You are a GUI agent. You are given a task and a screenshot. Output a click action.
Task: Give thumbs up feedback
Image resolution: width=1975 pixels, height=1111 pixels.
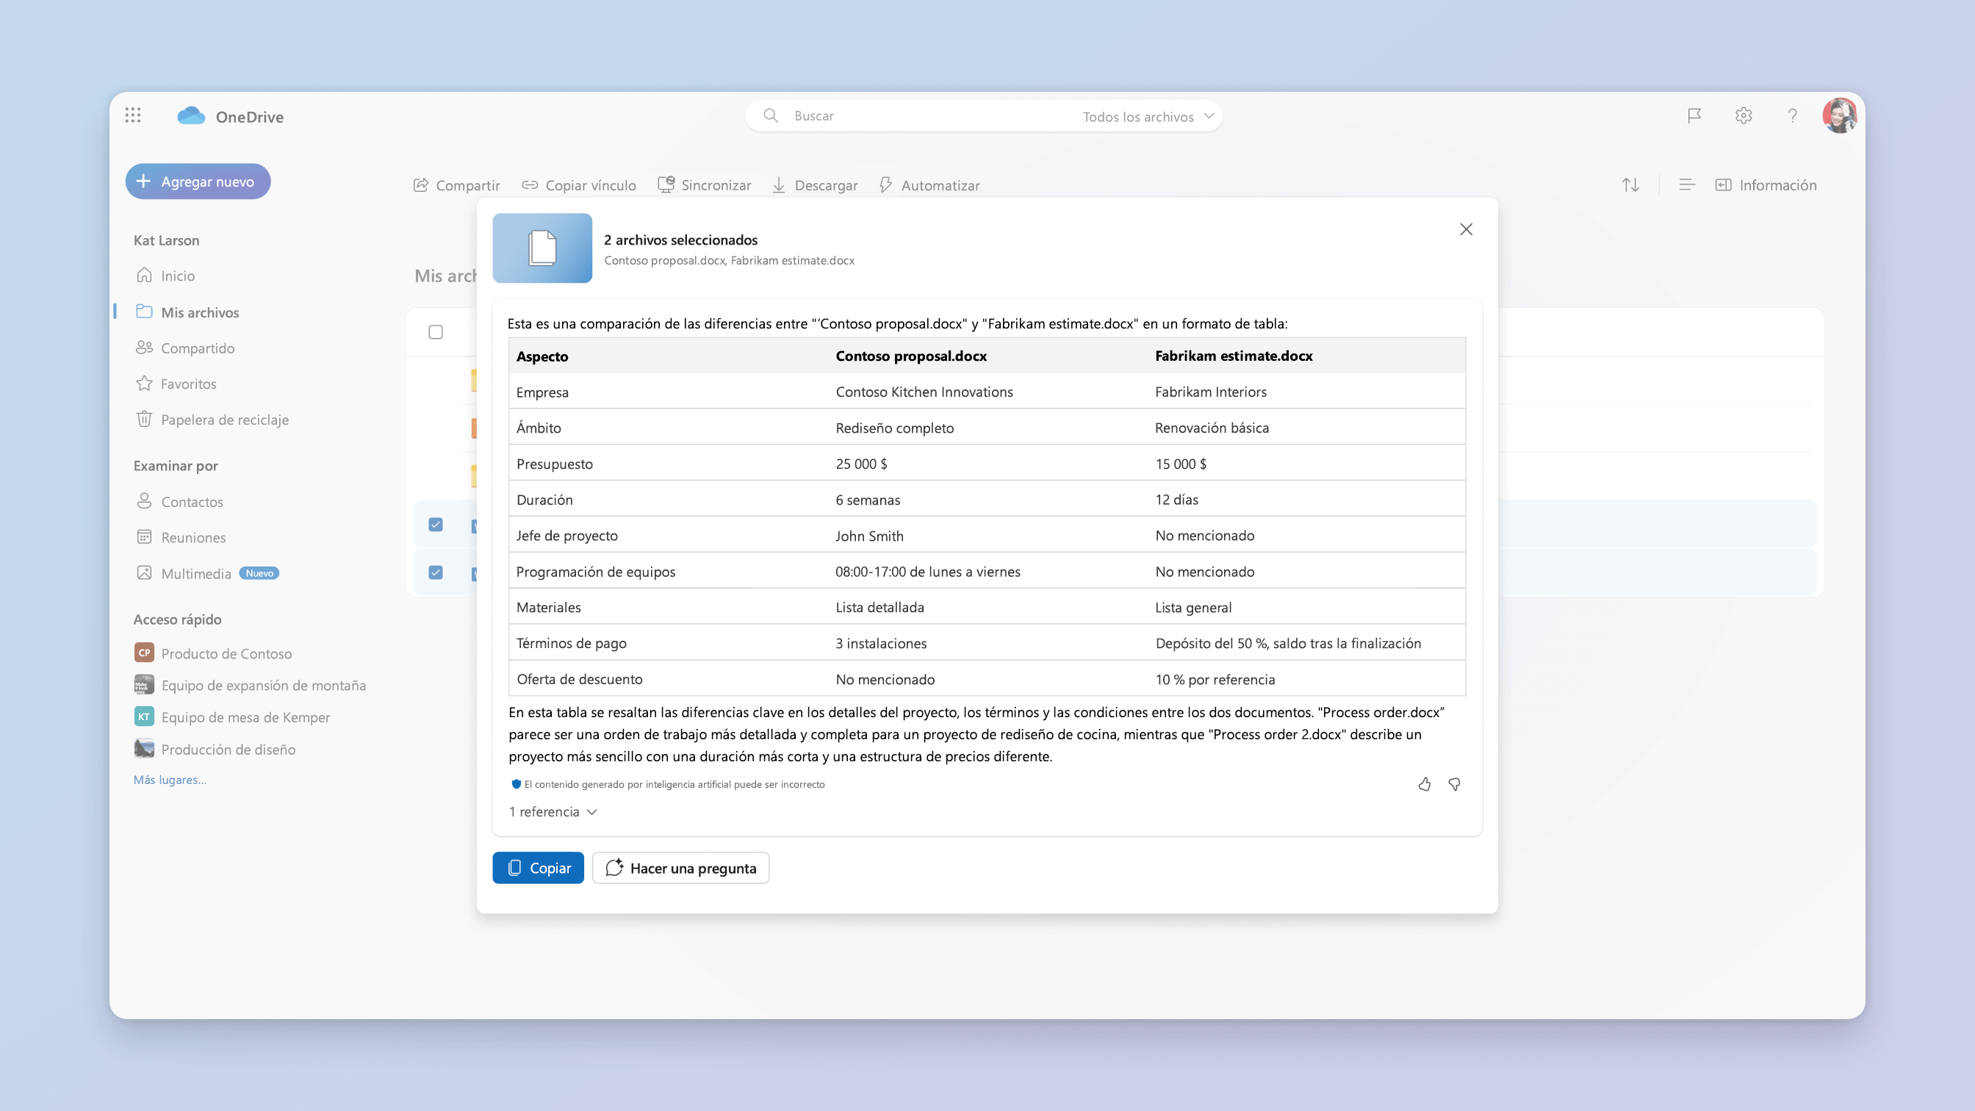(x=1425, y=783)
